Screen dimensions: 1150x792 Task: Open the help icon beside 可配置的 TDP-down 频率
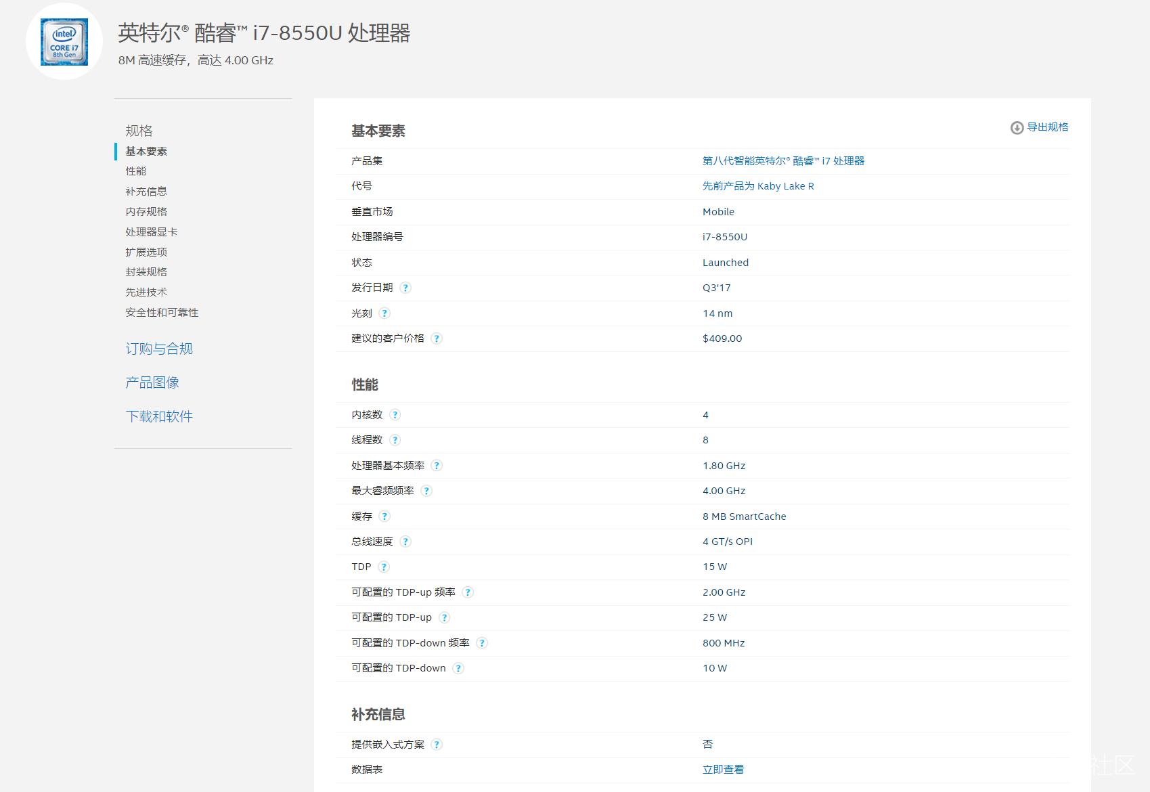point(482,643)
